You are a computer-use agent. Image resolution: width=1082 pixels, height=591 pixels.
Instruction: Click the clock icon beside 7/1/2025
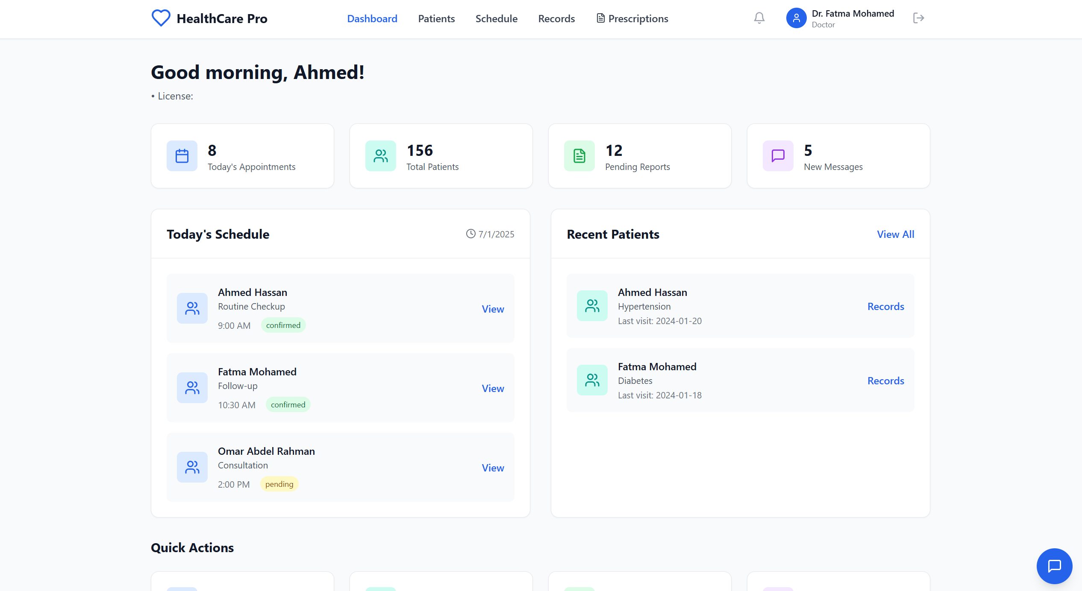tap(470, 234)
